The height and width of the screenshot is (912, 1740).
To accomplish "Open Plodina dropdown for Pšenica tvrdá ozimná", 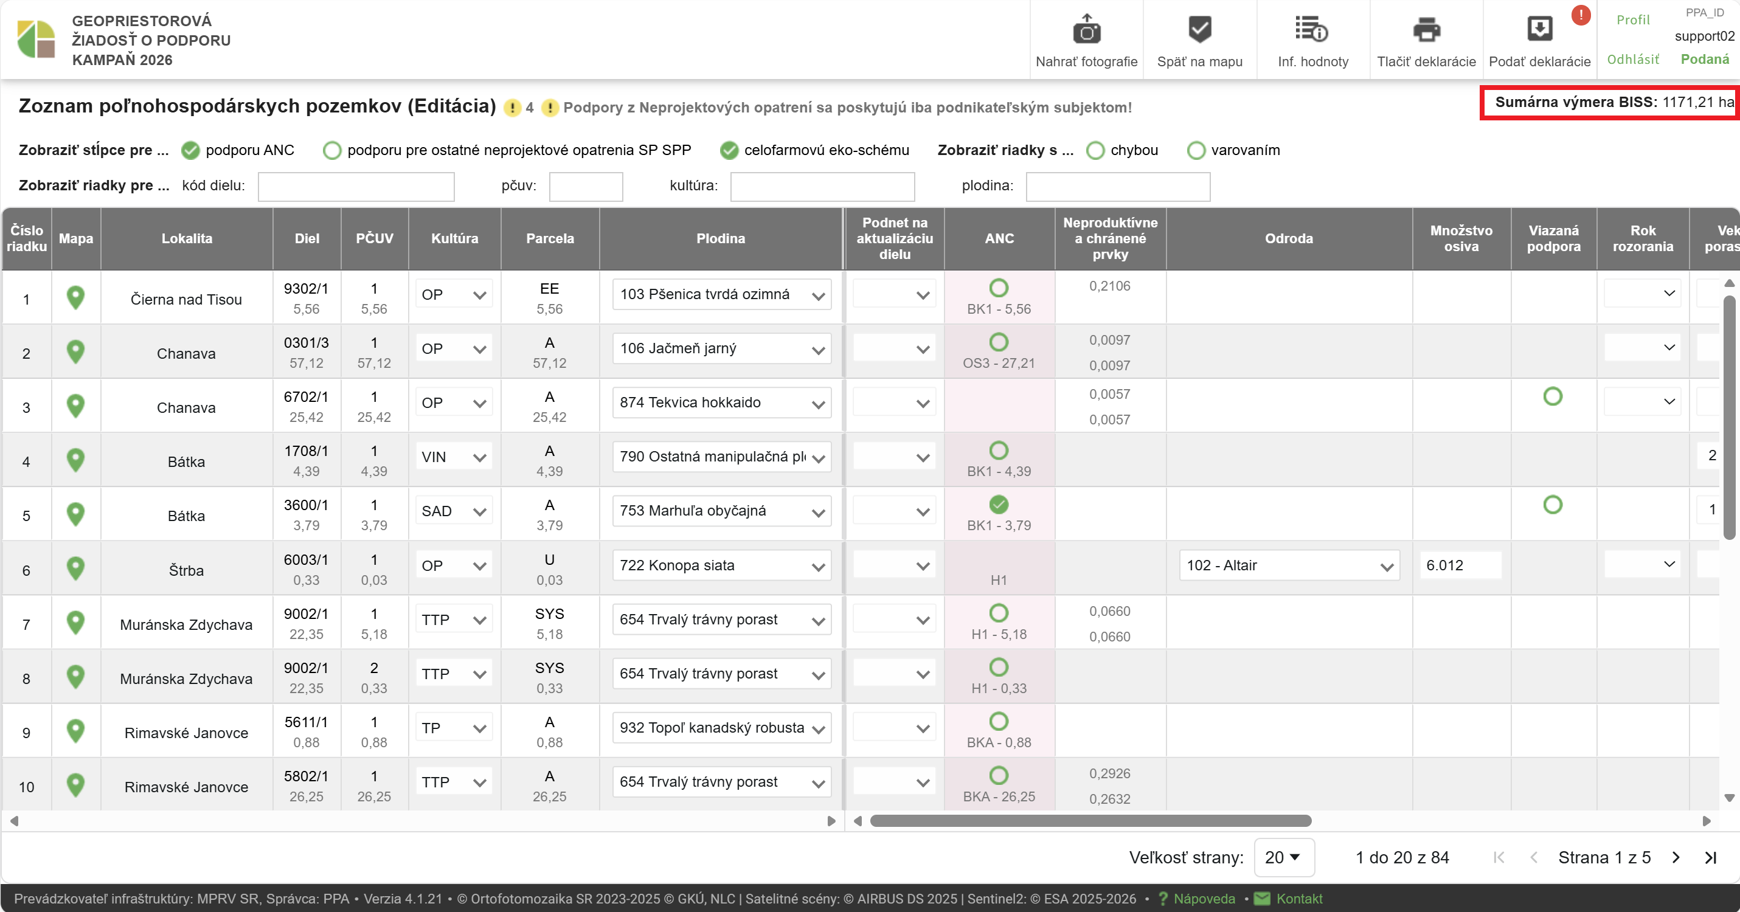I will click(721, 295).
